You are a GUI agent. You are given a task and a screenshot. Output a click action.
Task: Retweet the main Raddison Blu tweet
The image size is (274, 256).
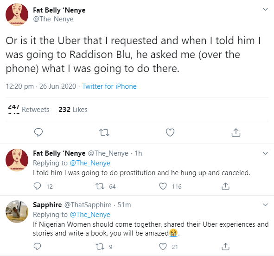(104, 132)
